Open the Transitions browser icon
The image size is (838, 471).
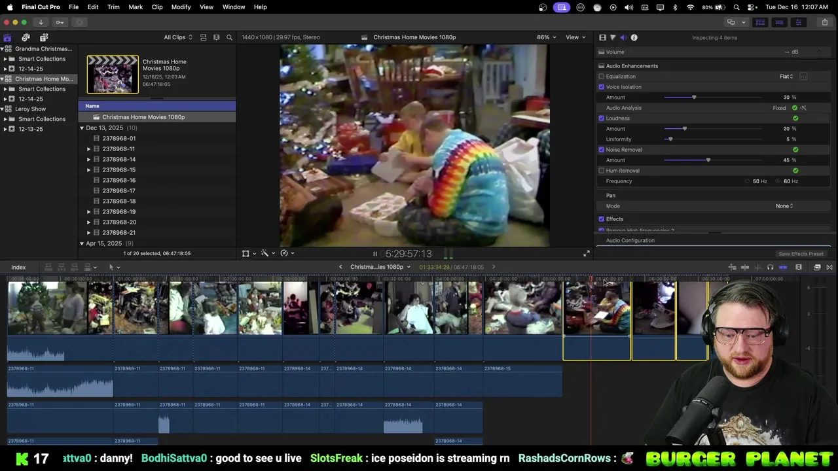pyautogui.click(x=829, y=267)
